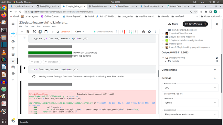223x125 pixels.
Task: Open Code section icon in sidebar
Action: click(x=13, y=61)
